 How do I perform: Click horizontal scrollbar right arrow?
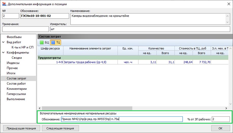226,108
